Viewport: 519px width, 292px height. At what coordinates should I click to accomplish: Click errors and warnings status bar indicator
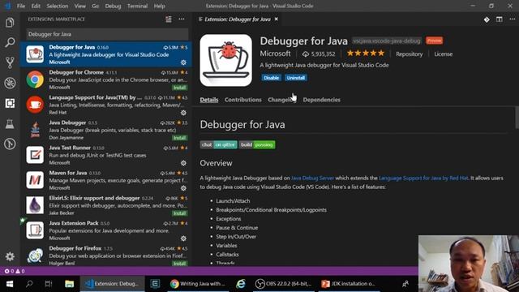(x=15, y=271)
